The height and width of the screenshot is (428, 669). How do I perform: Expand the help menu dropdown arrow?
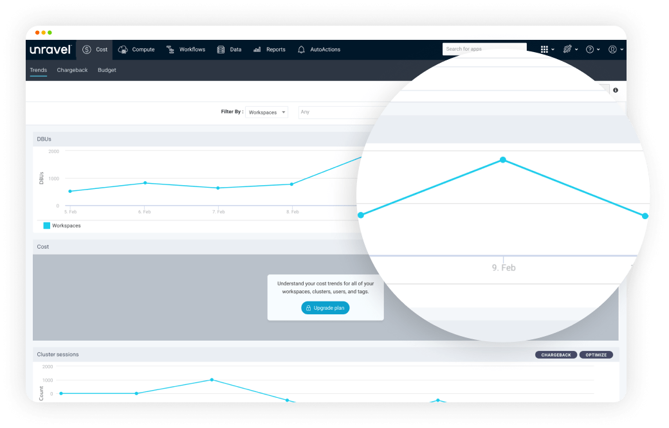[598, 49]
